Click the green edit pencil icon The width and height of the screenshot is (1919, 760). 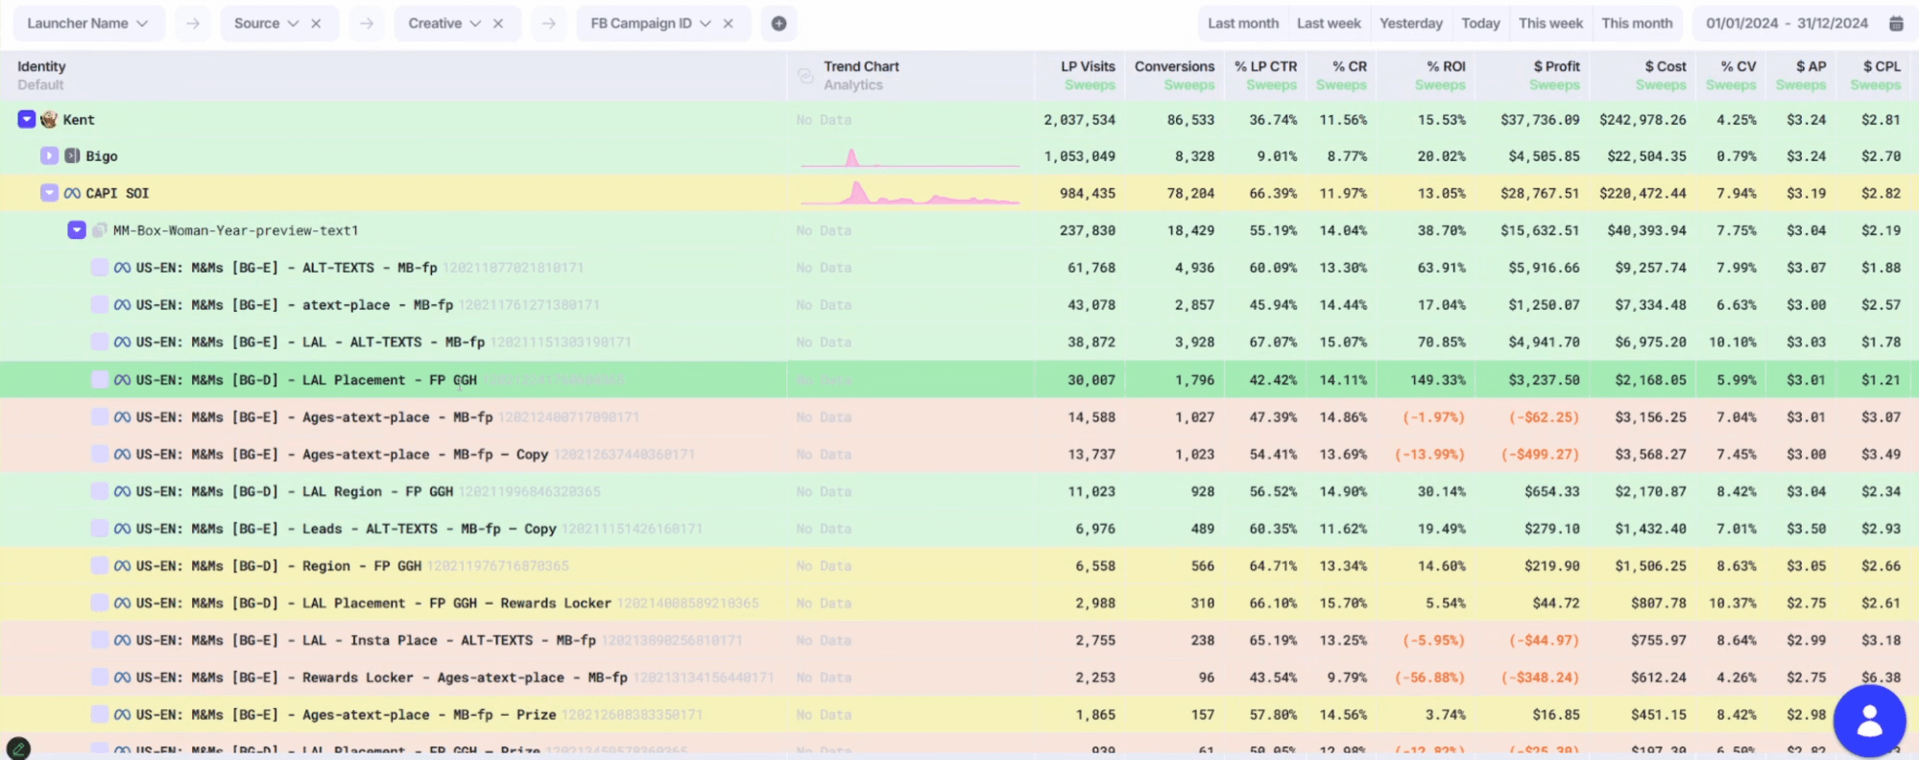(18, 748)
